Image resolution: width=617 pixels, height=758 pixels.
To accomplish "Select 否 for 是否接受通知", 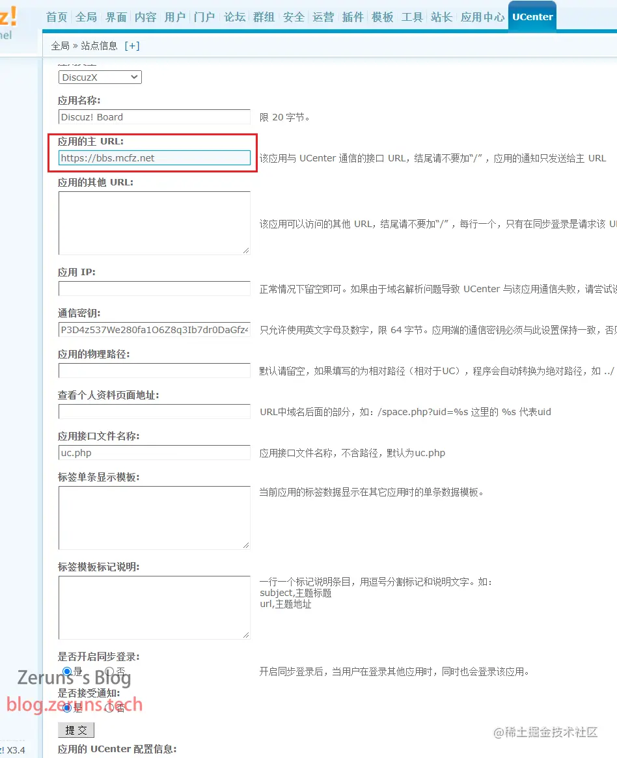I will (109, 708).
